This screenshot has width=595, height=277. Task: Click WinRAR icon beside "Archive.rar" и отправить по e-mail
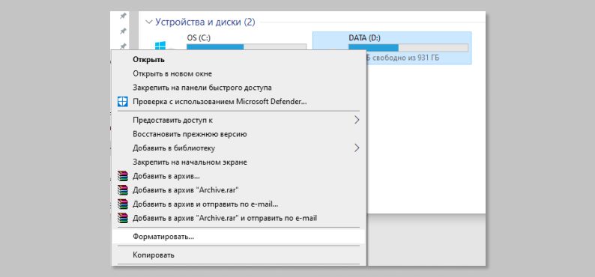click(123, 219)
